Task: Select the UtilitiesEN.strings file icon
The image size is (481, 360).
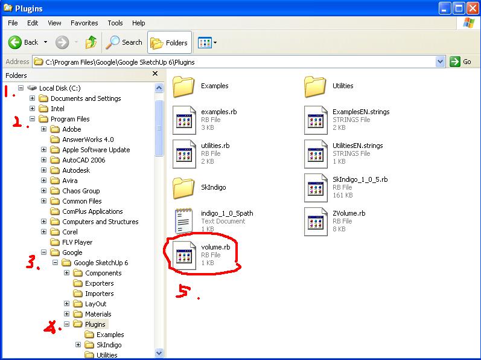Action: click(316, 154)
